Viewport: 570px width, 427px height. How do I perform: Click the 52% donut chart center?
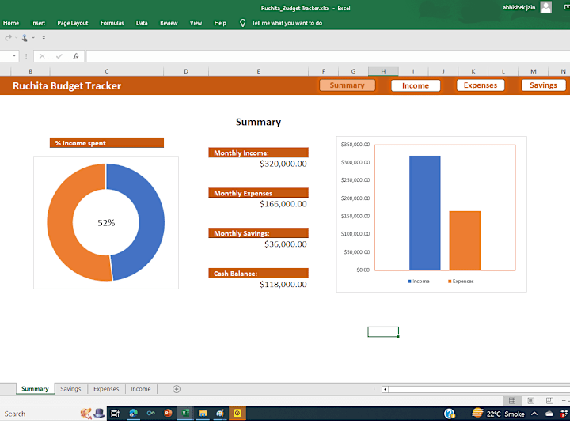pos(106,222)
